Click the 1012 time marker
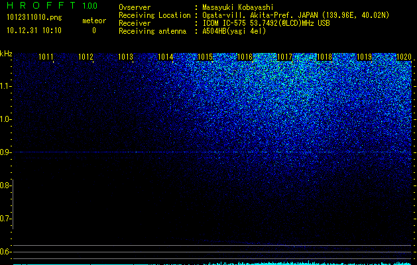 tap(86, 57)
